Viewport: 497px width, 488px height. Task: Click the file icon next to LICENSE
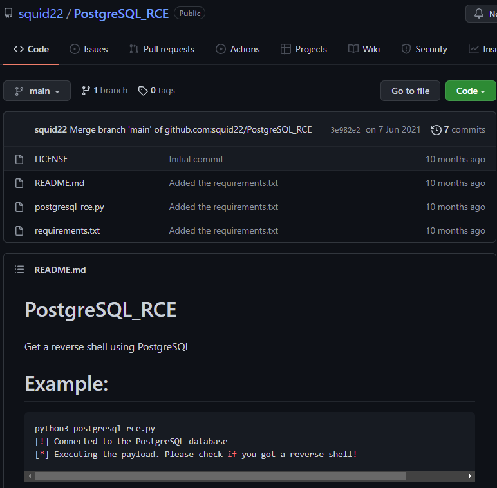(19, 159)
